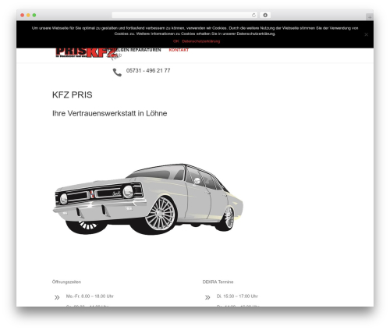Click 'Di. 15:30 – 17:00 Uhr' text
Image resolution: width=390 pixels, height=330 pixels.
coord(237,296)
